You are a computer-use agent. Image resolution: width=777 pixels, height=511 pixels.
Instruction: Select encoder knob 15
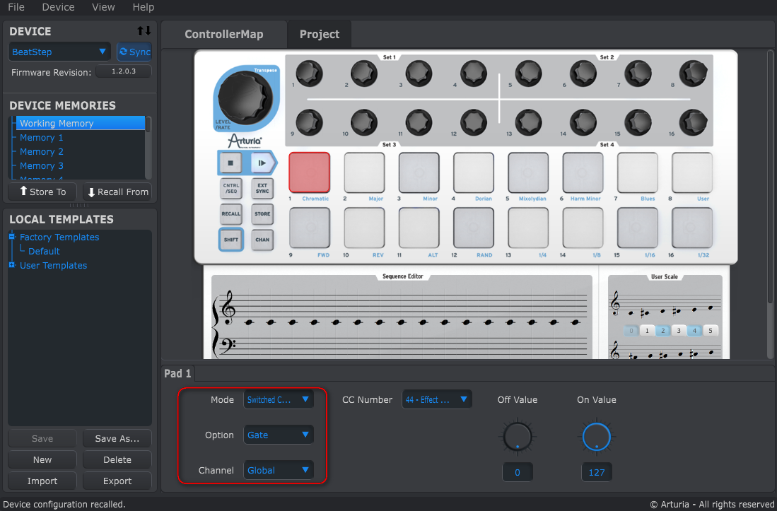pos(638,122)
